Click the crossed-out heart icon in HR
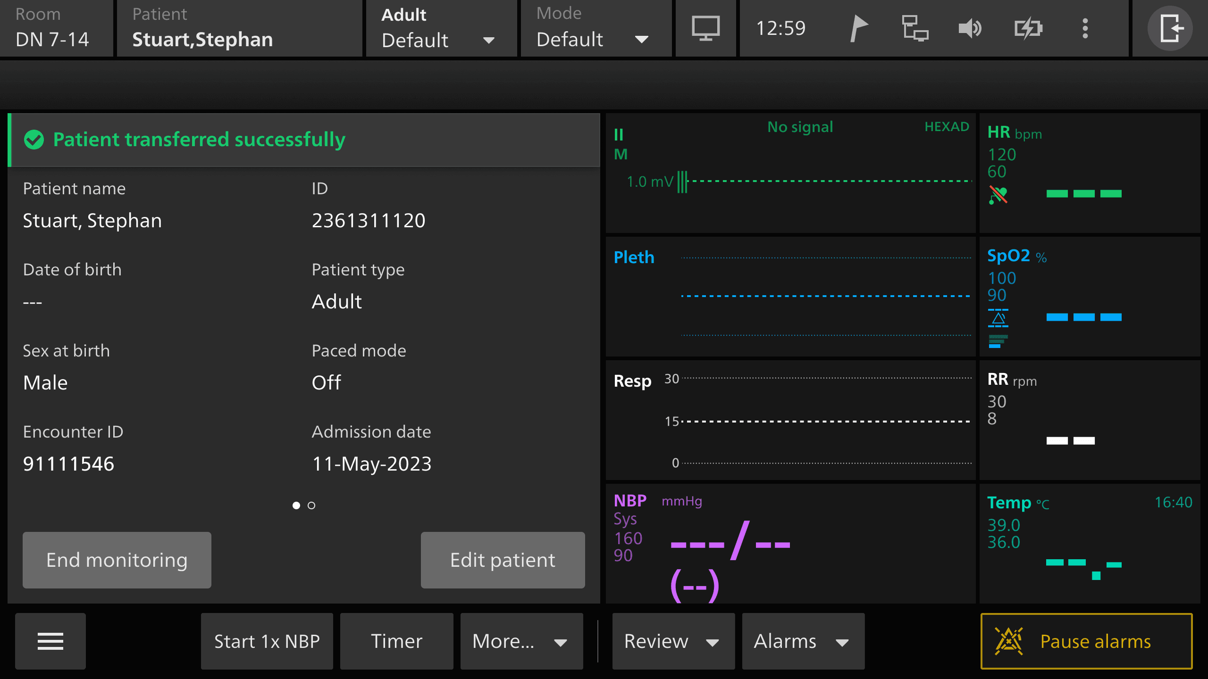This screenshot has height=679, width=1208. [x=998, y=195]
